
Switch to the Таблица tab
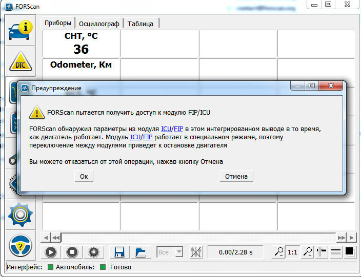point(141,24)
